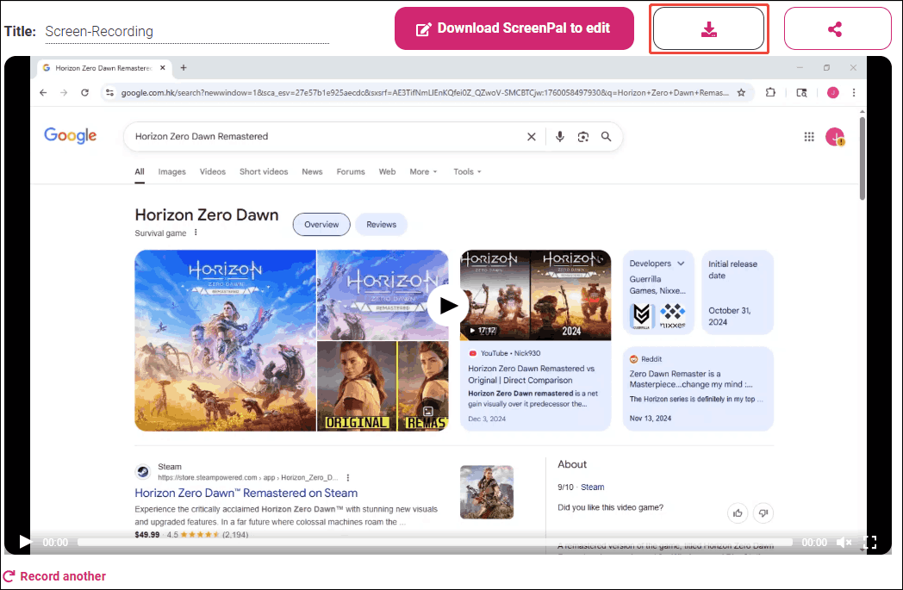
Task: Click thumbs up for this game
Action: 738,512
